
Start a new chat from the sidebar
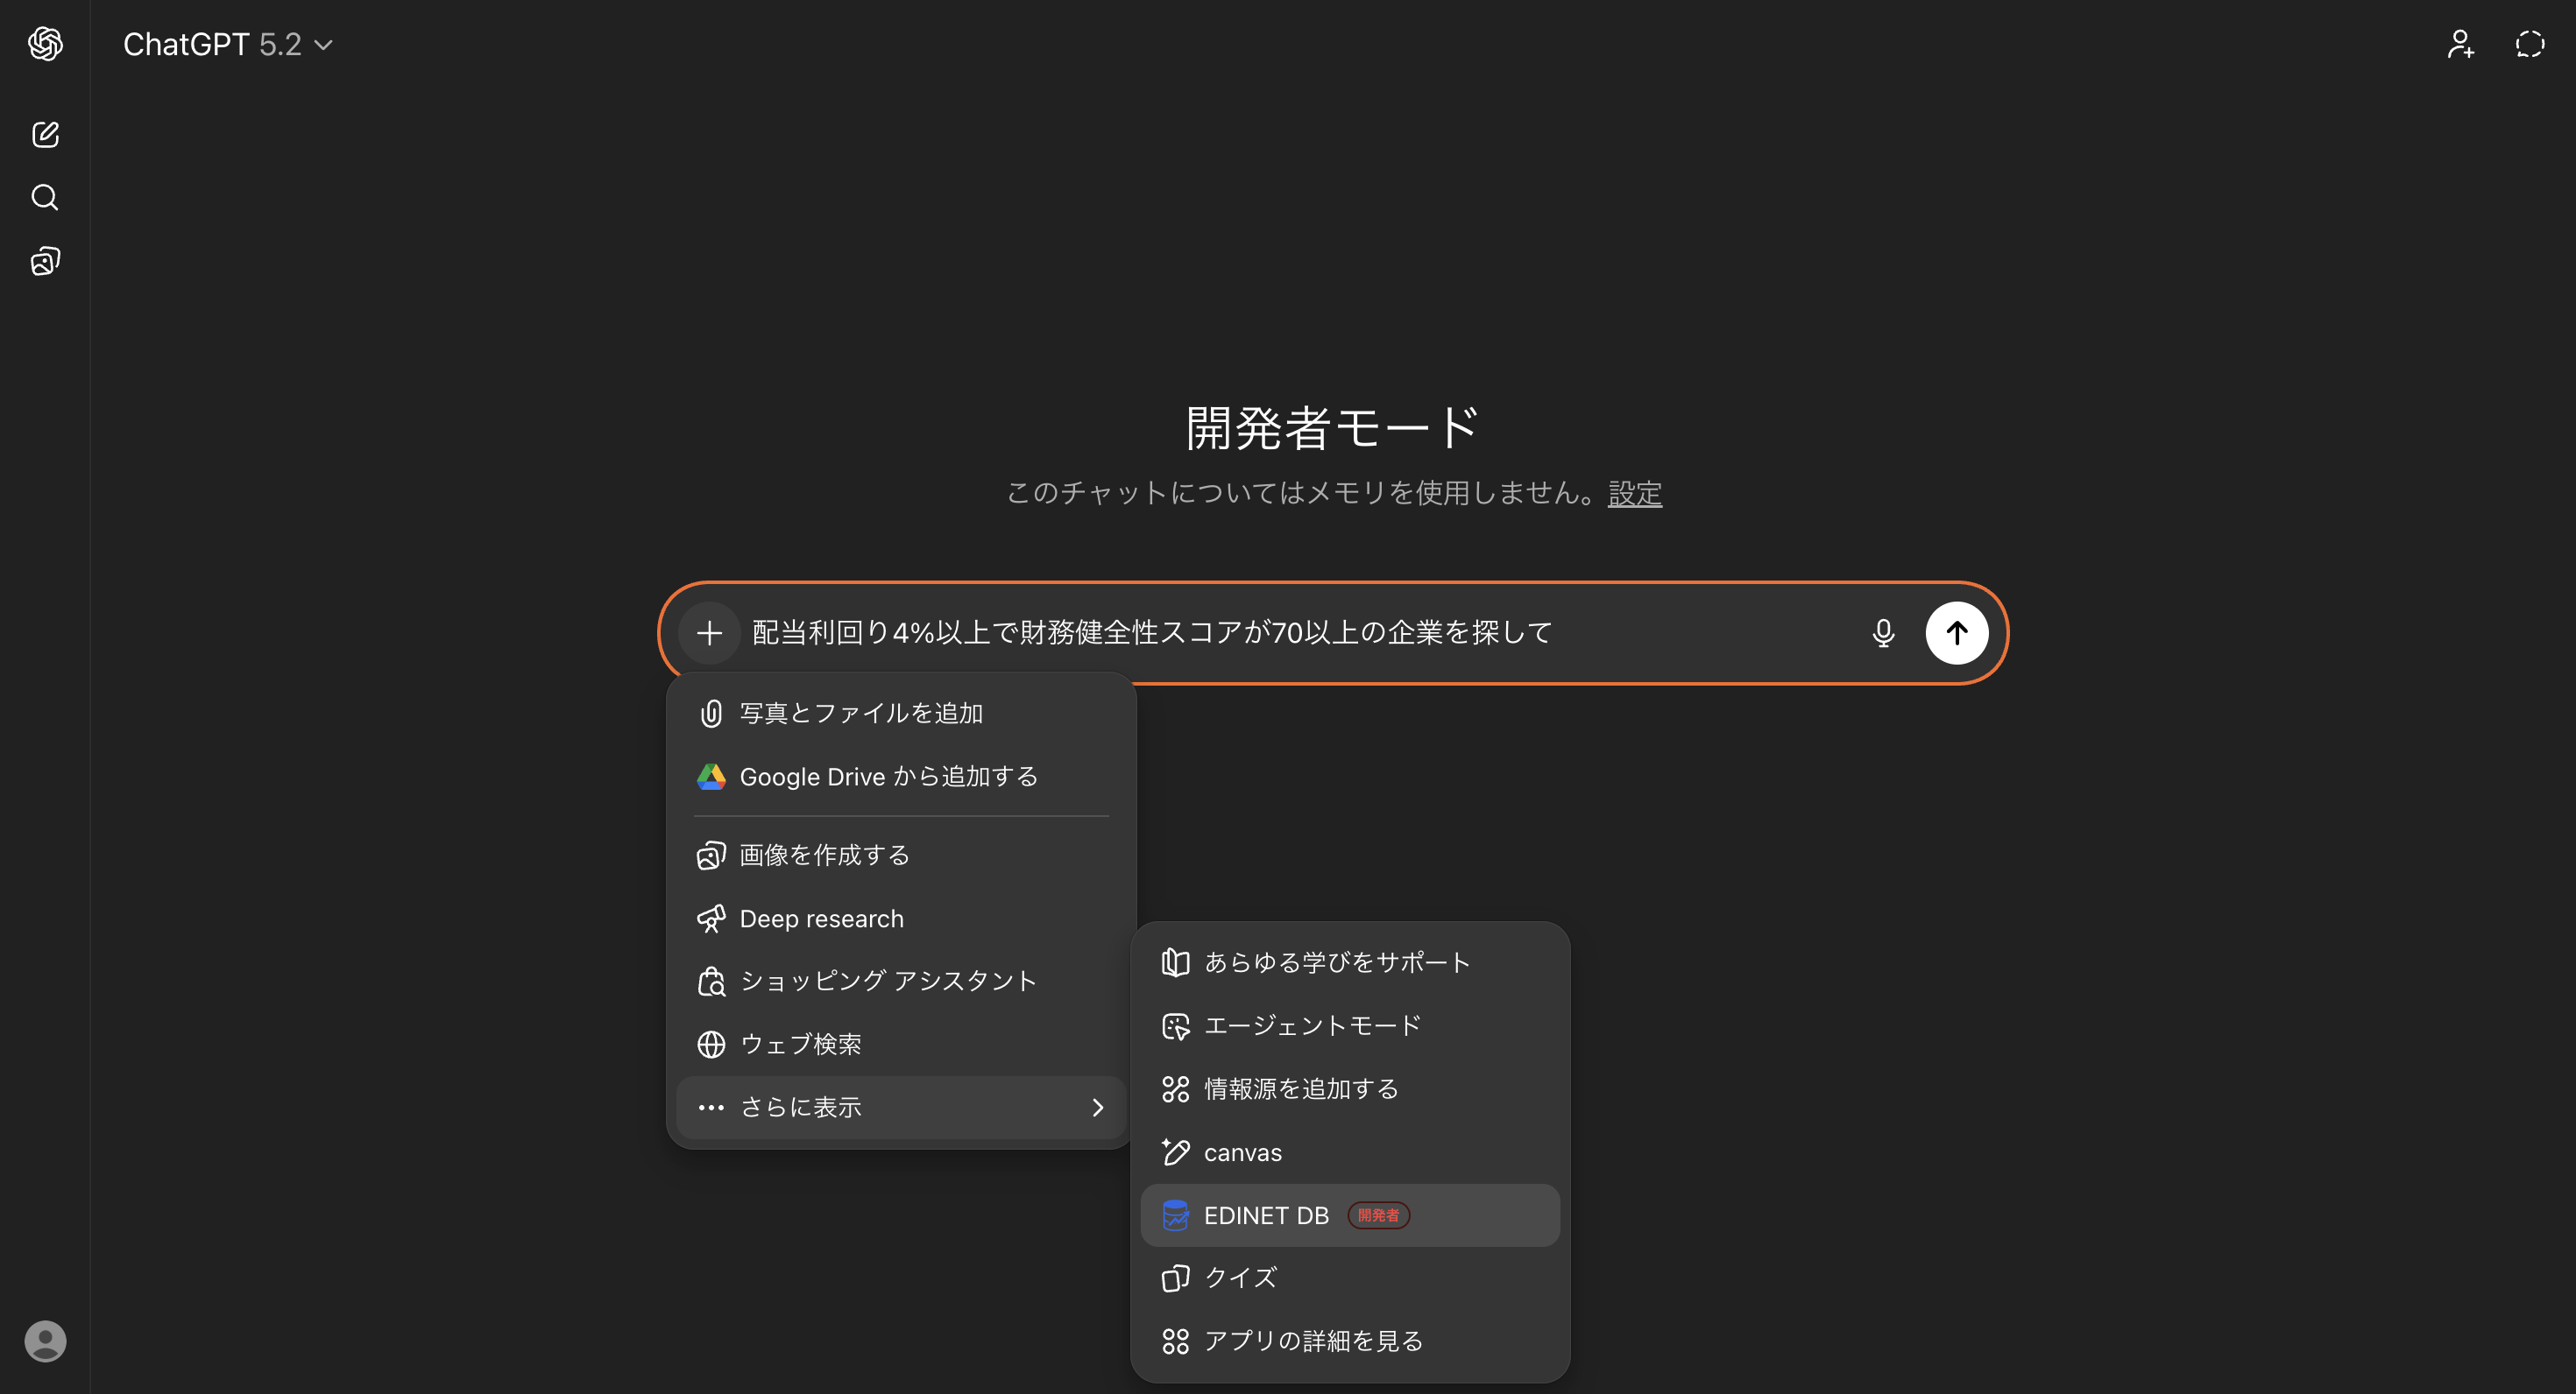pos(45,134)
